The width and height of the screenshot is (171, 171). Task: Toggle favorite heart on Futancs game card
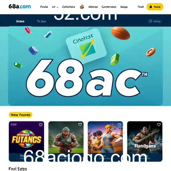point(41,125)
